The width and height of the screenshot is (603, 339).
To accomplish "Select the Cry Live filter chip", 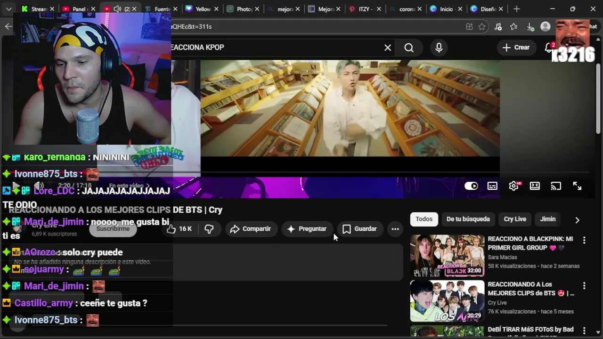I will click(515, 219).
